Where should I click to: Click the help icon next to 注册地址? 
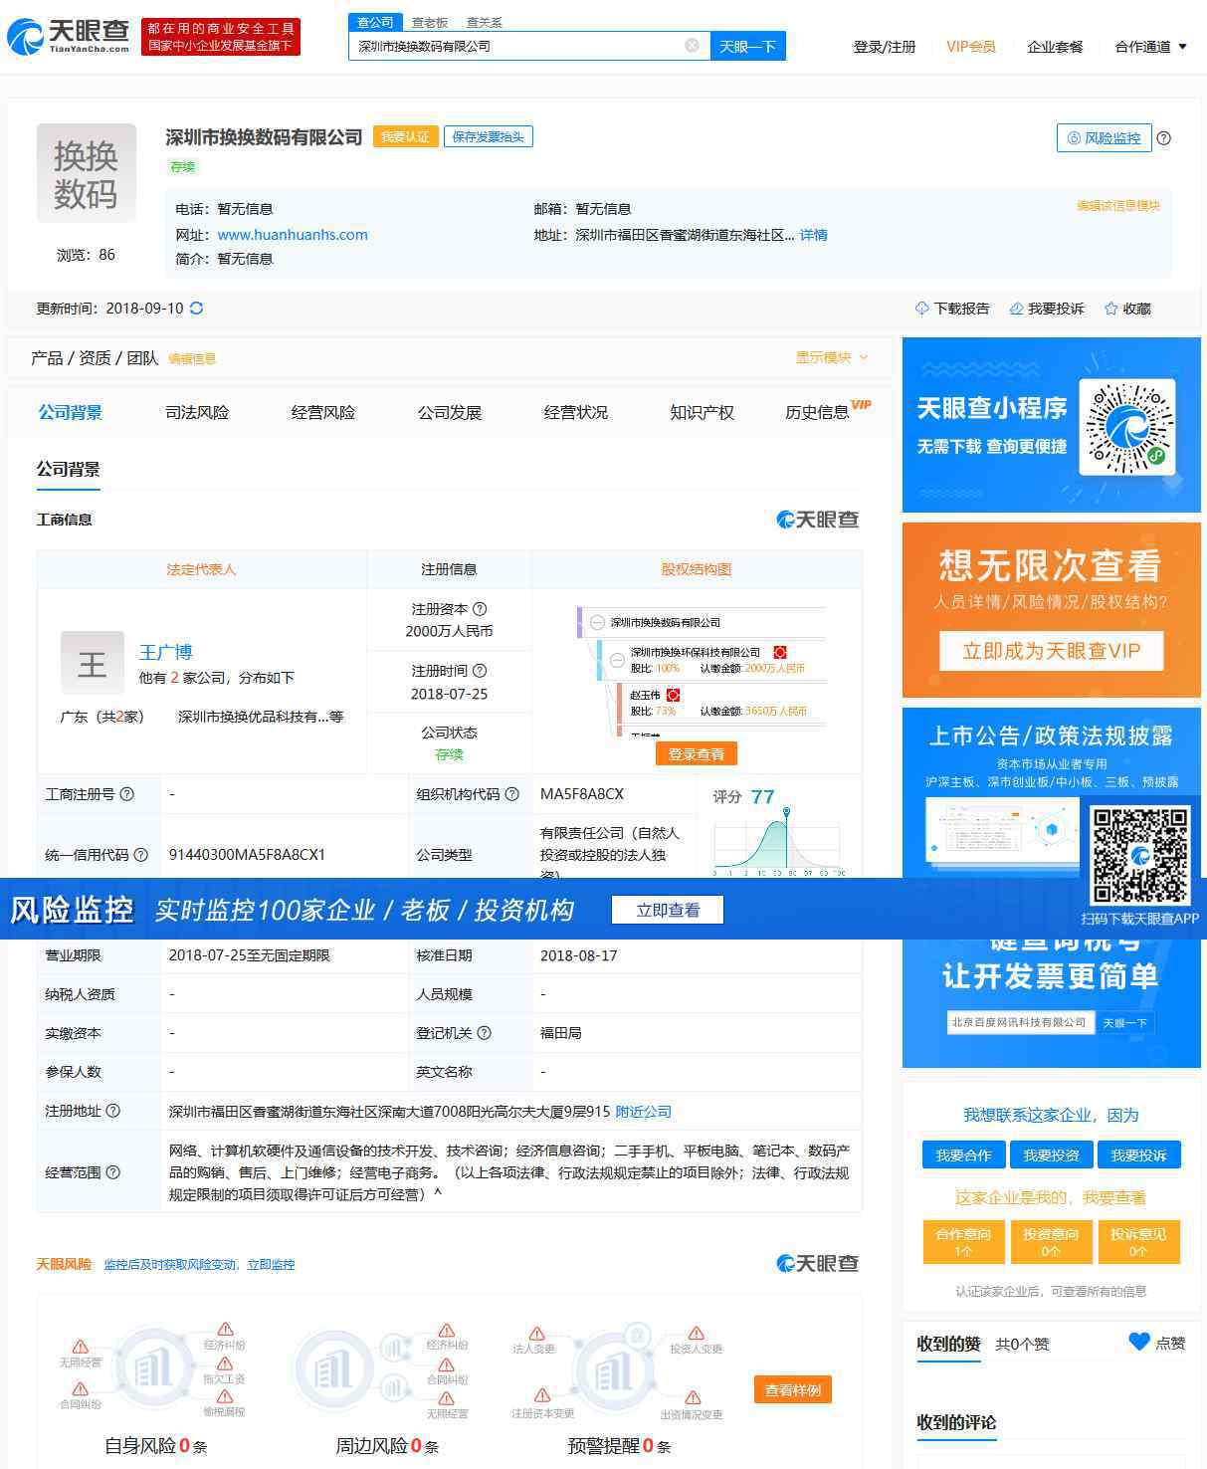[113, 1111]
